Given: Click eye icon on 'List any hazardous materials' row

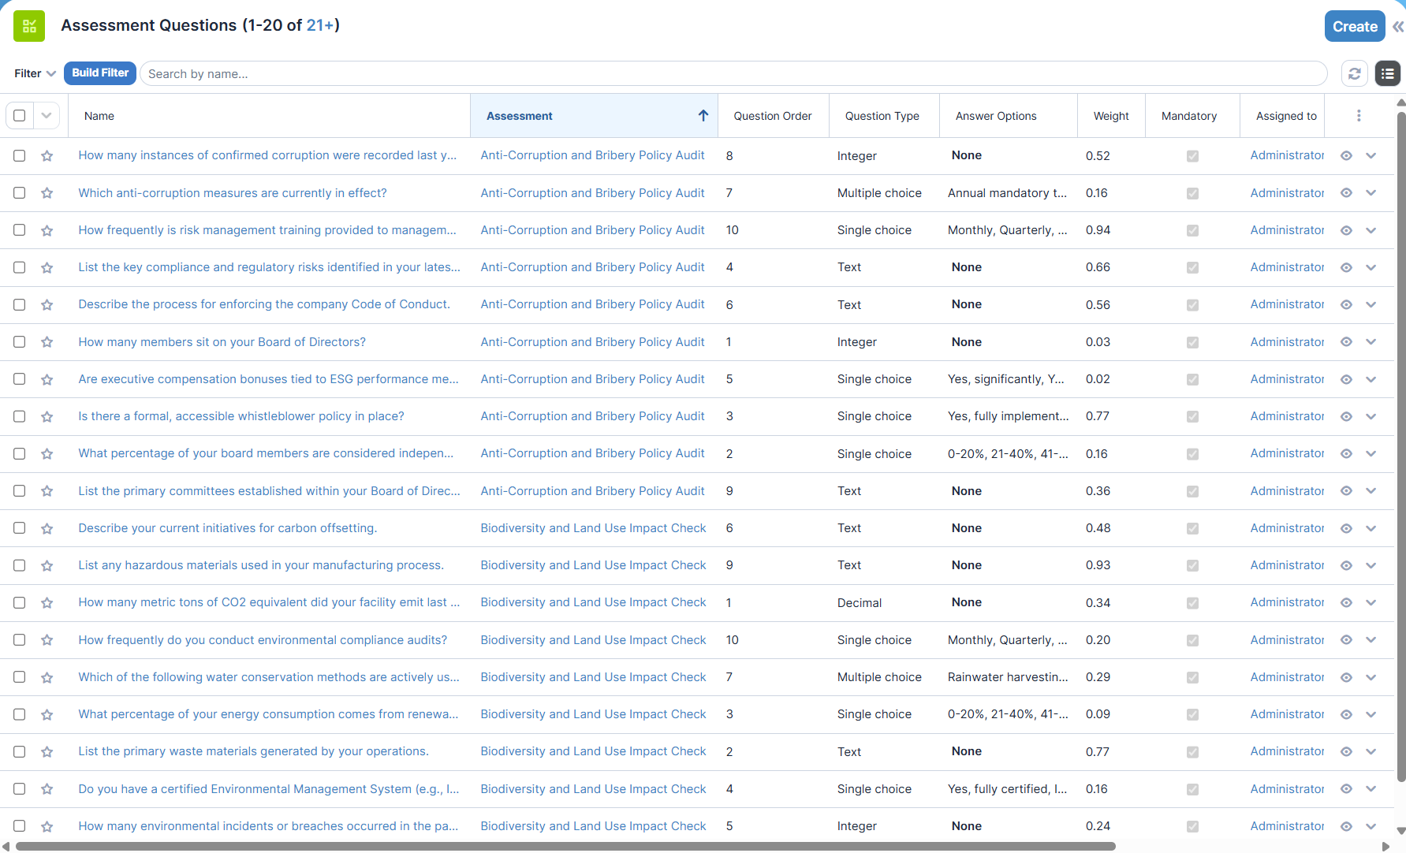Looking at the screenshot, I should [x=1346, y=565].
